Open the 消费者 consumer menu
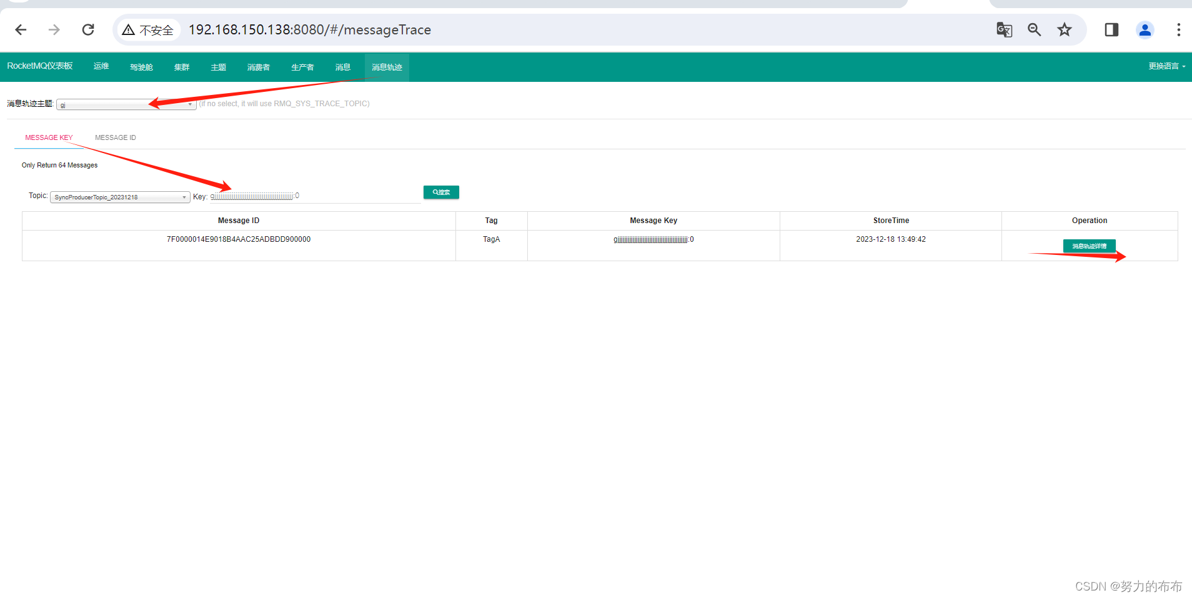Screen dimensions: 1192x598 tap(259, 67)
